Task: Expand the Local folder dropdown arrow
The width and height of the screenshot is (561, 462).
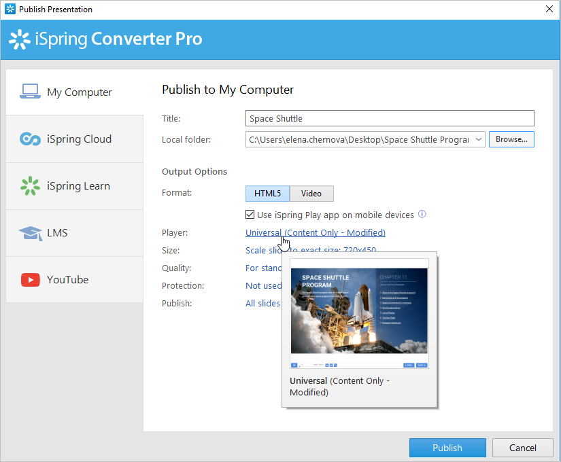Action: [478, 139]
